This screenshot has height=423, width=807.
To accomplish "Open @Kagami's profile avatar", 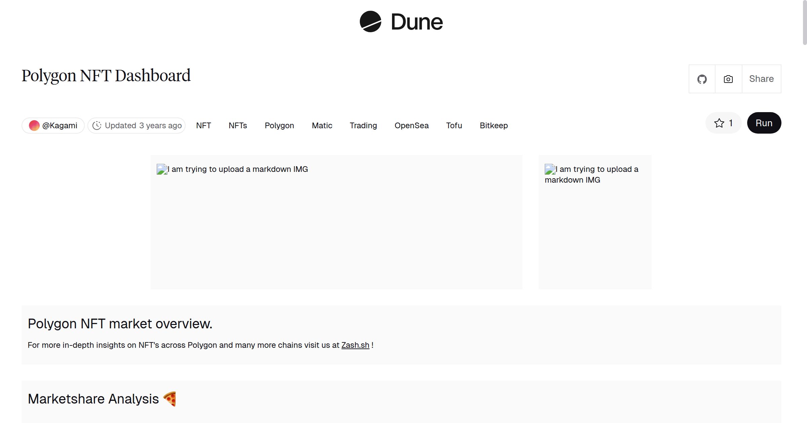I will pos(35,125).
